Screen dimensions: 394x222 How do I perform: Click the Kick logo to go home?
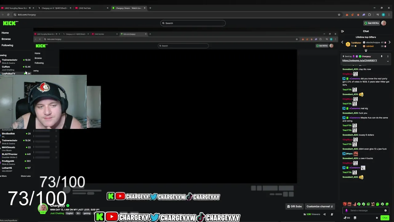[x=10, y=23]
